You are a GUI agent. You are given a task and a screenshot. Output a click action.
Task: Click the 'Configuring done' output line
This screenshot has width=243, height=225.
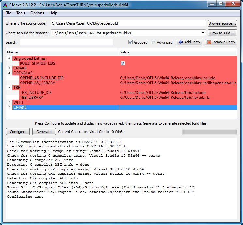click(25, 196)
